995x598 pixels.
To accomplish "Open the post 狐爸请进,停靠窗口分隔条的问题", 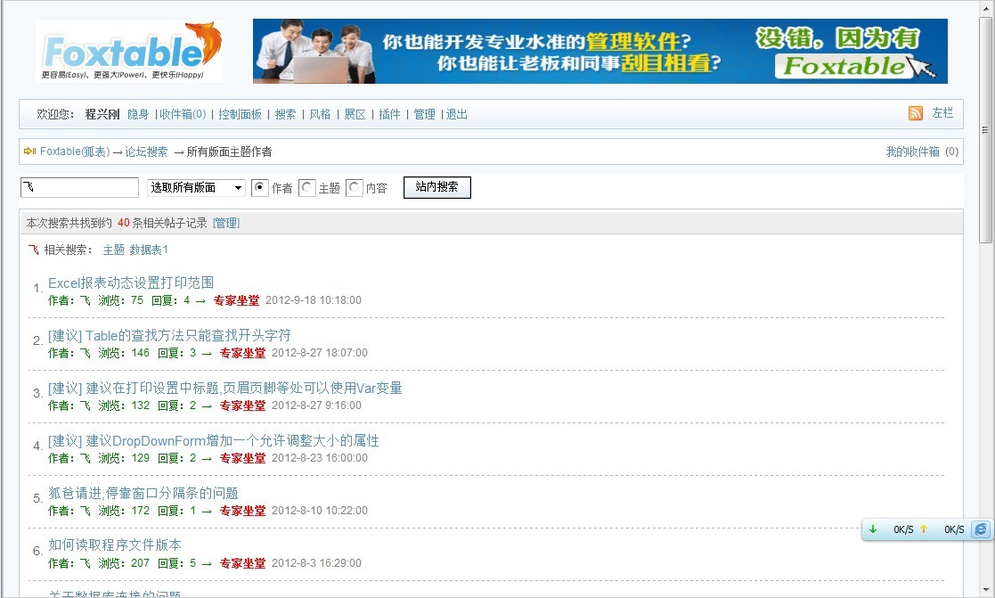I will click(143, 493).
